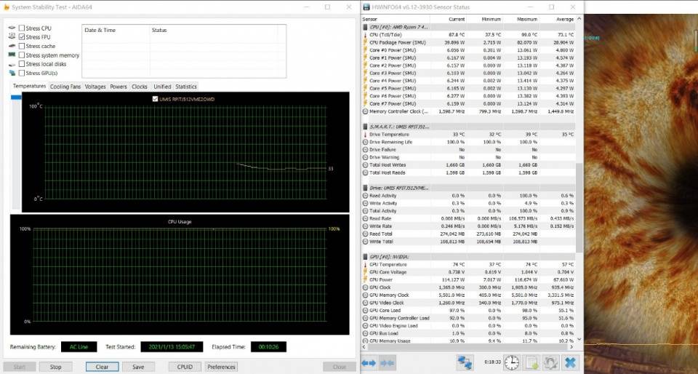Viewport: 698px width, 374px height.
Task: Close sensor status with the blue X icon
Action: pos(570,362)
